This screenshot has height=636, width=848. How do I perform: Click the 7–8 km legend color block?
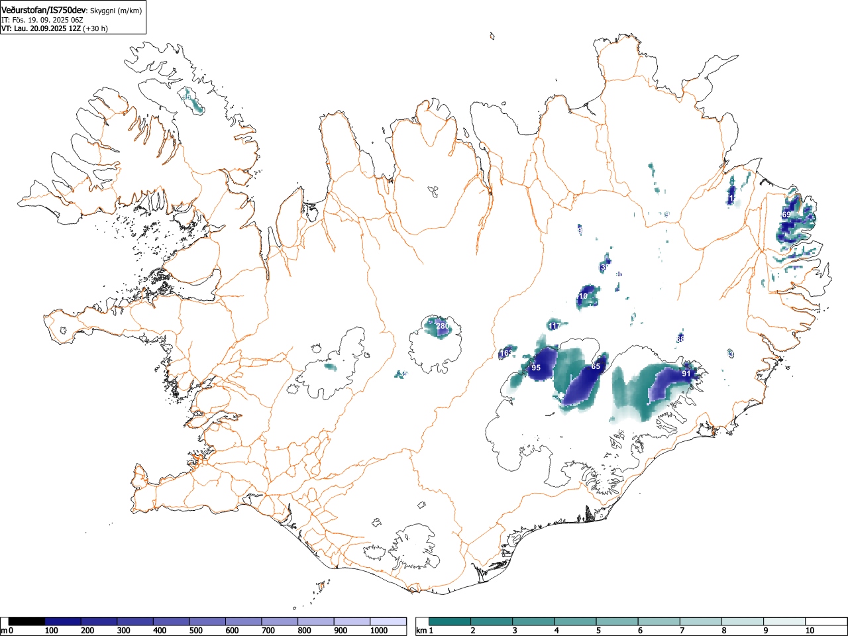click(701, 621)
